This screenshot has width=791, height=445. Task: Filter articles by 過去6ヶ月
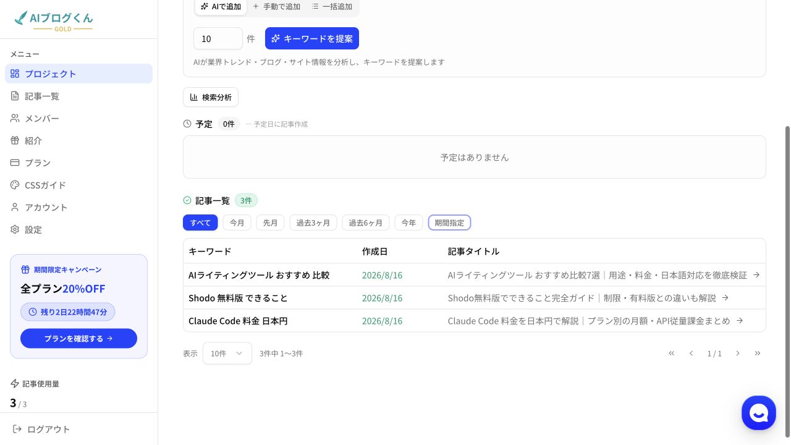(366, 222)
